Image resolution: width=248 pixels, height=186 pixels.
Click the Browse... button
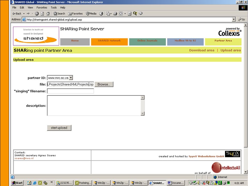104,84
